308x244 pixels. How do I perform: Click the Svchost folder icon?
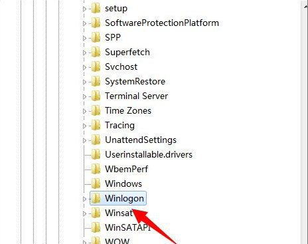pyautogui.click(x=96, y=67)
